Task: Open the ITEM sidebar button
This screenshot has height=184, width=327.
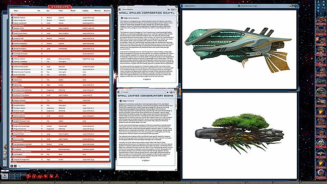Action: coord(321,51)
